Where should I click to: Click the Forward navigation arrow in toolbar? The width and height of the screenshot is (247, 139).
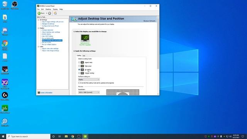49,13
